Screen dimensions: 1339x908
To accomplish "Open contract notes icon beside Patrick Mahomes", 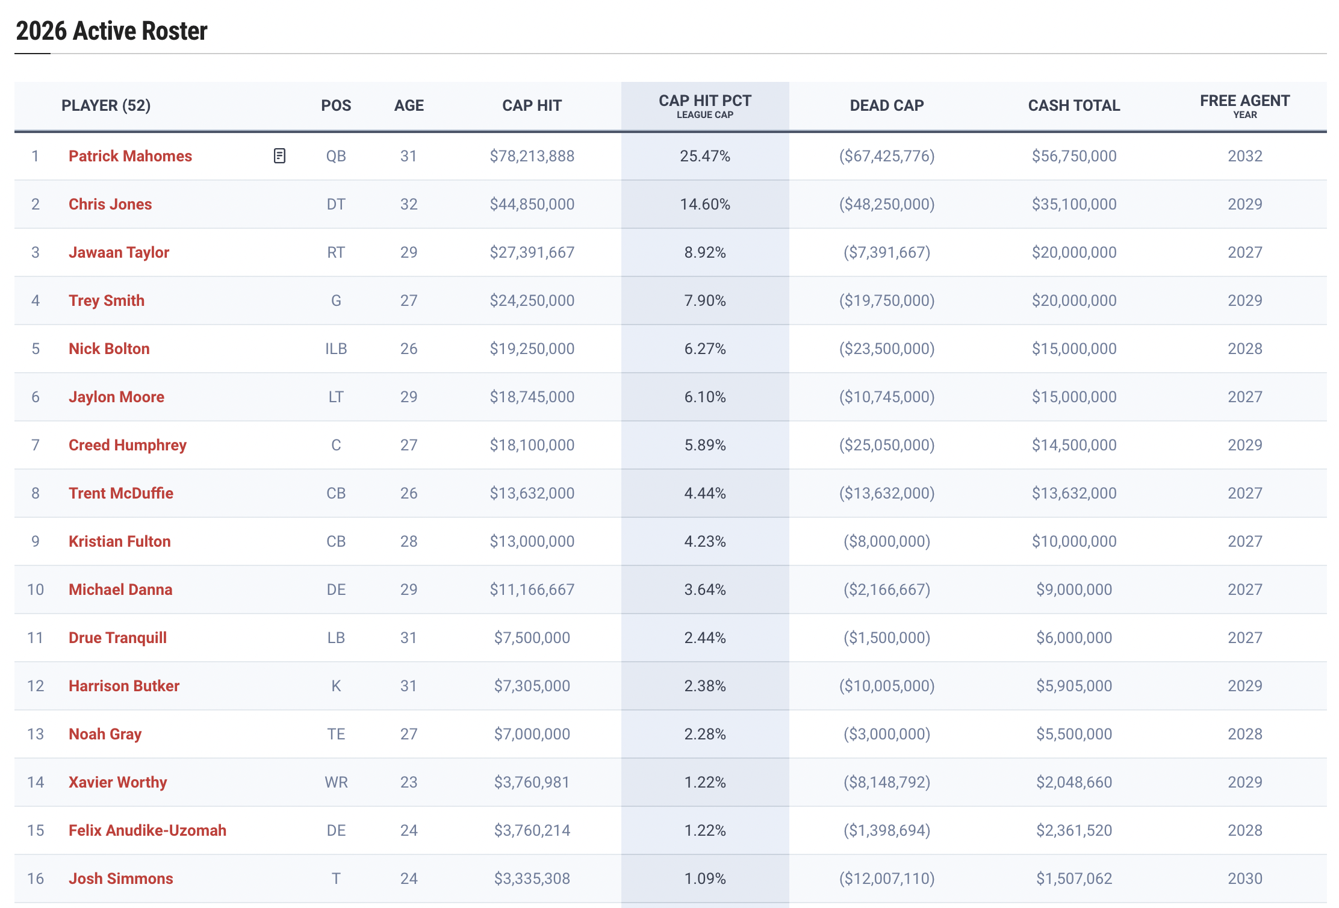I will (279, 156).
